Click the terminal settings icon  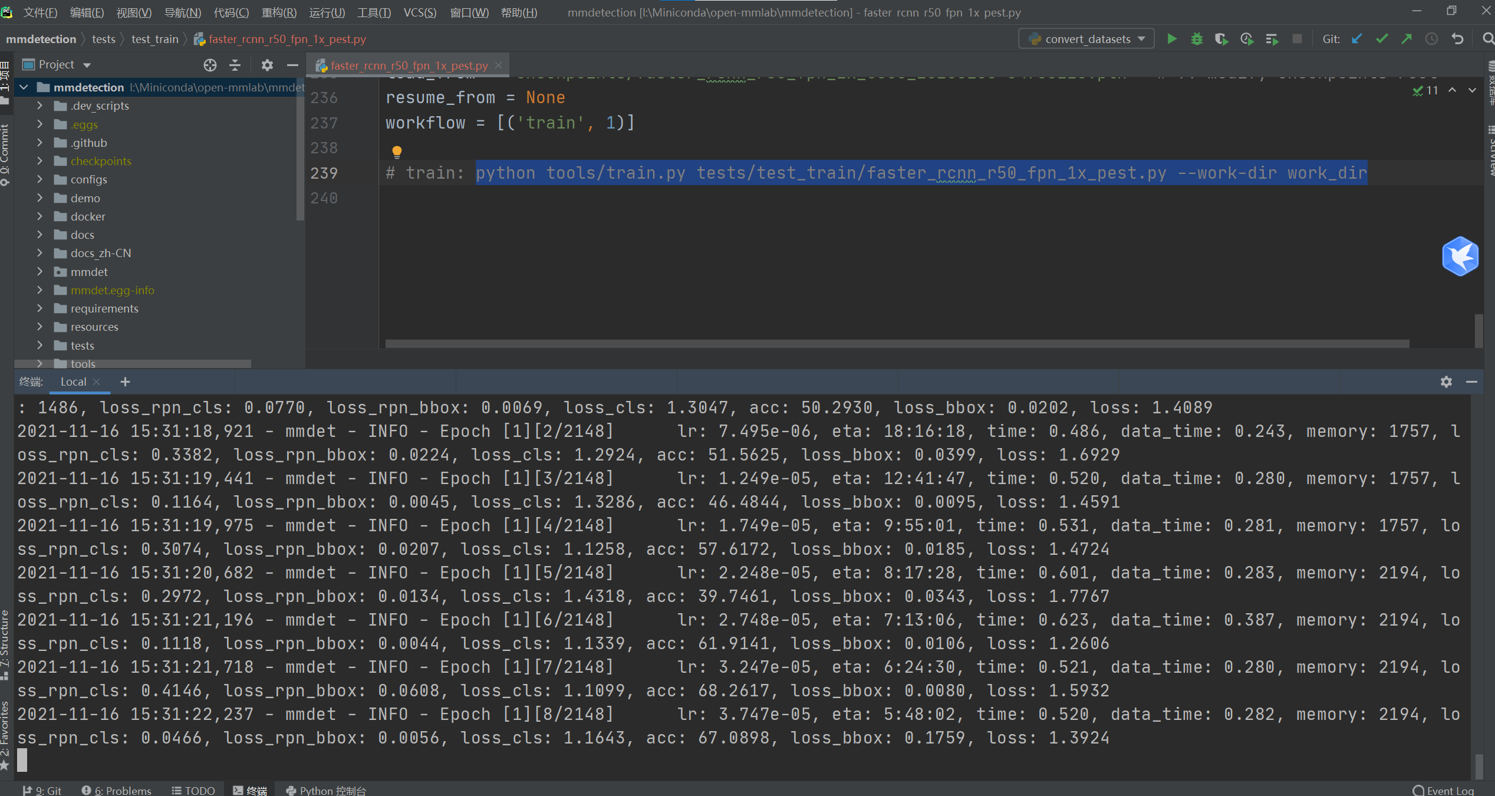click(x=1445, y=381)
